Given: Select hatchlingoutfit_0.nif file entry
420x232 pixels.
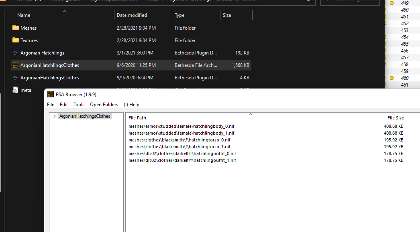Looking at the screenshot, I should [x=182, y=153].
